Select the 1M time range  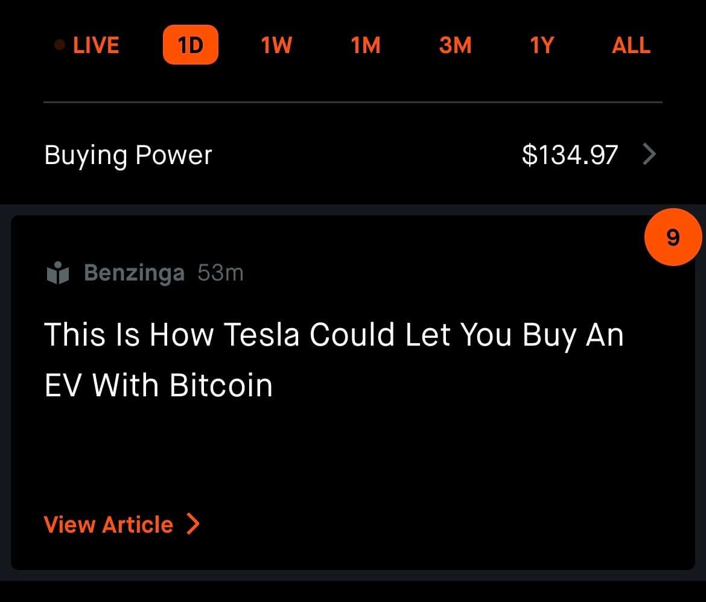click(366, 45)
